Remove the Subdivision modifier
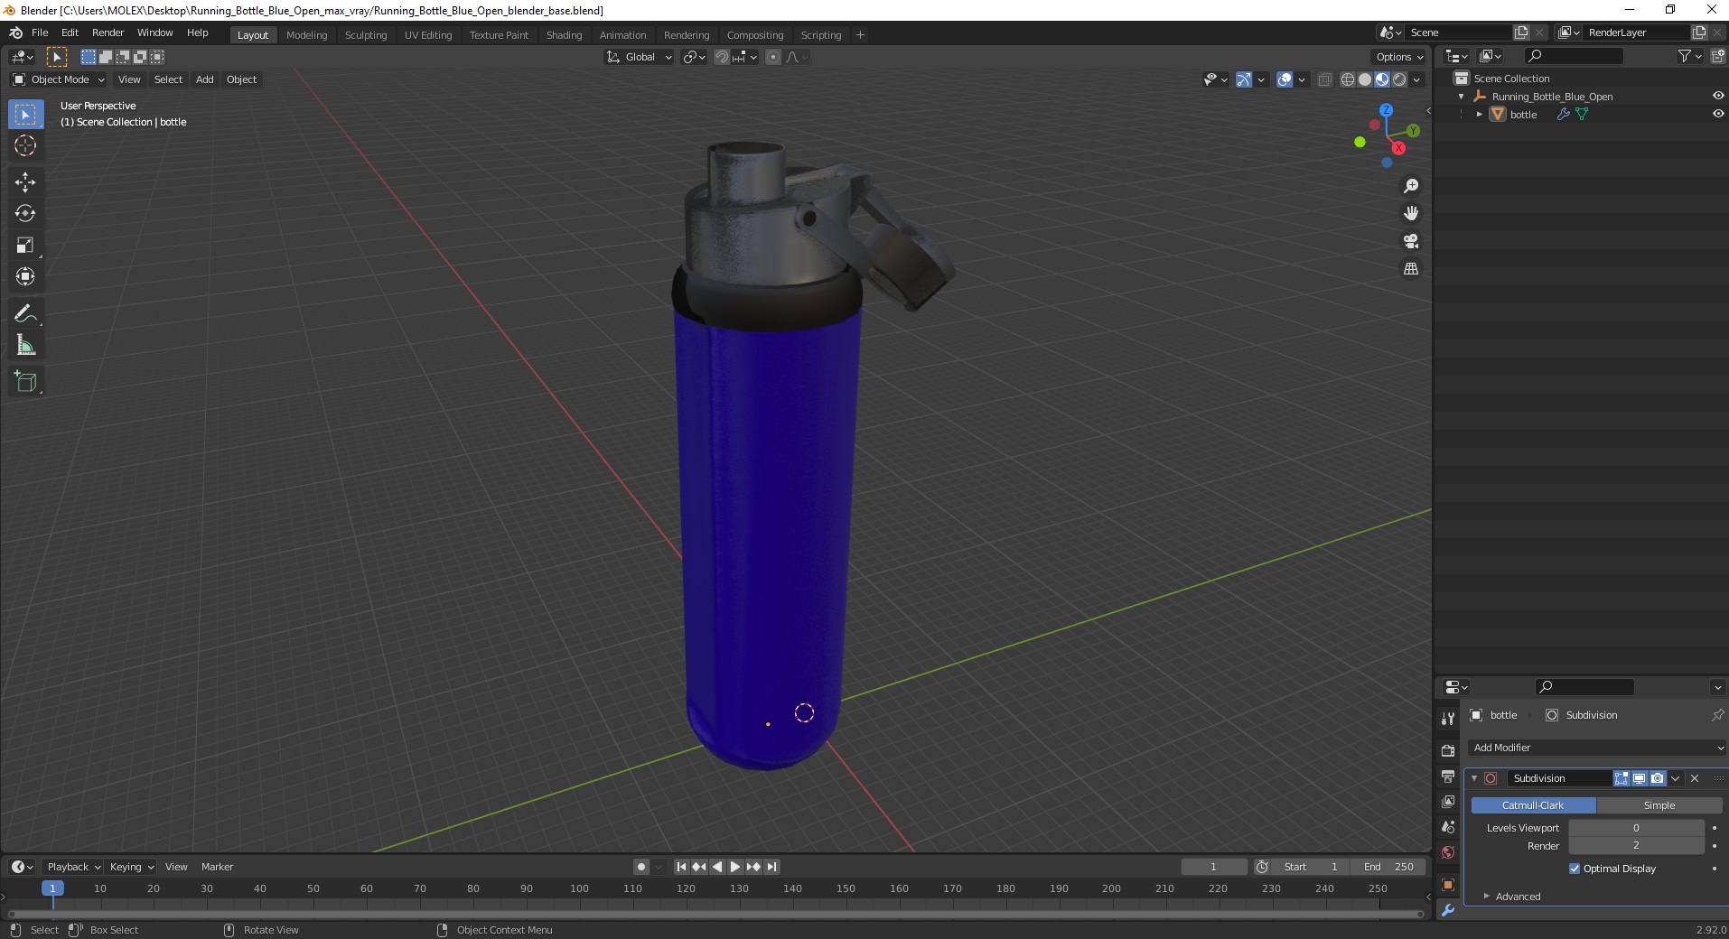Image resolution: width=1729 pixels, height=939 pixels. (1695, 778)
